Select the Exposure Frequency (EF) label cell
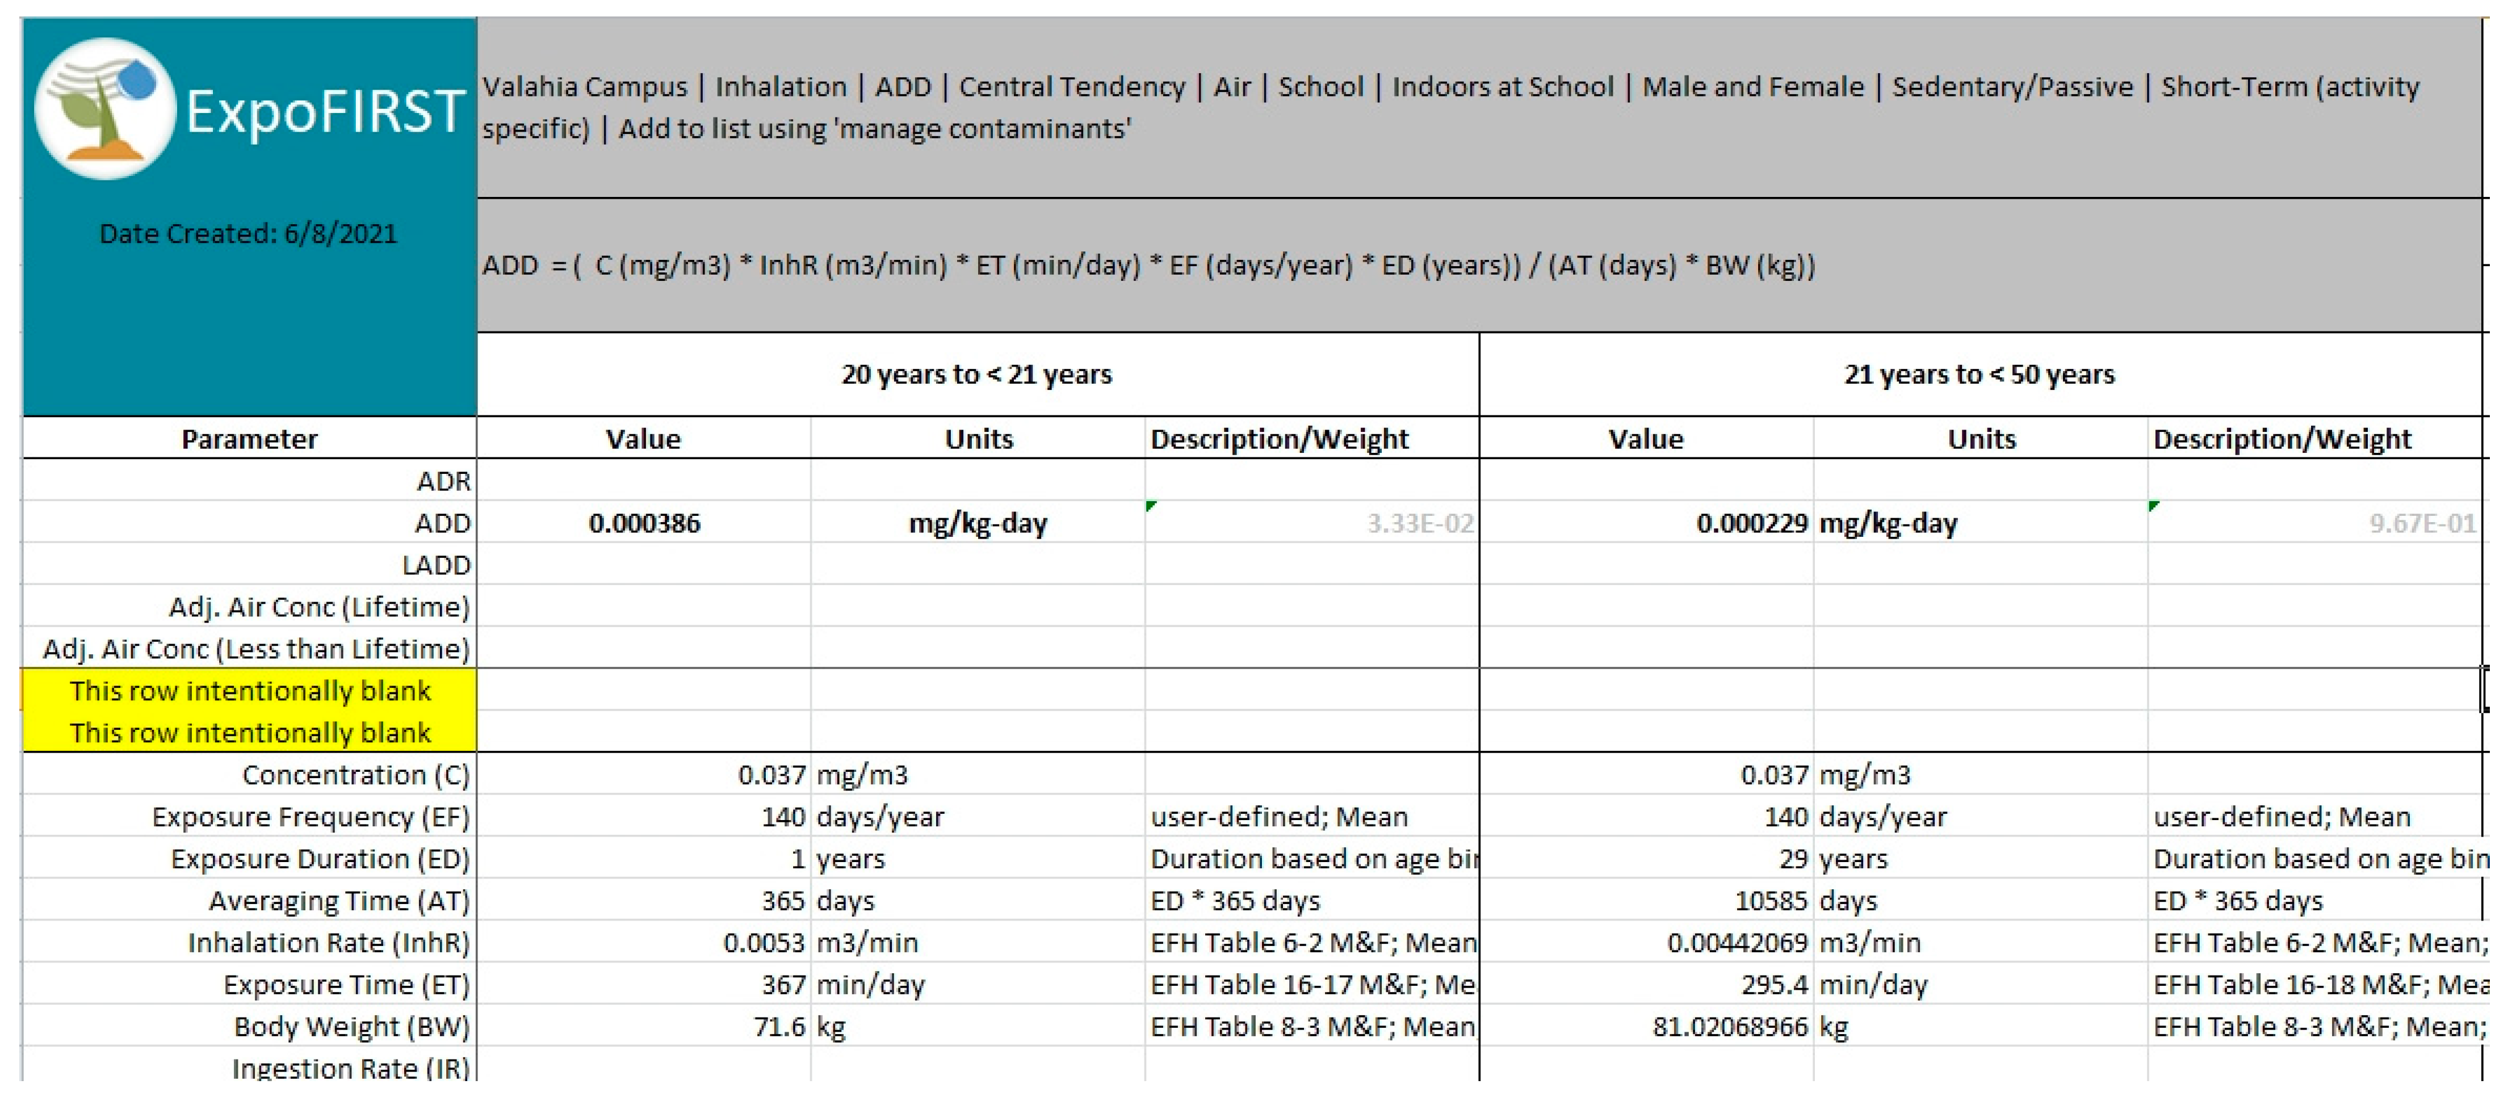Image resolution: width=2512 pixels, height=1097 pixels. click(x=310, y=817)
